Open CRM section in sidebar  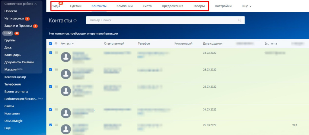8,33
